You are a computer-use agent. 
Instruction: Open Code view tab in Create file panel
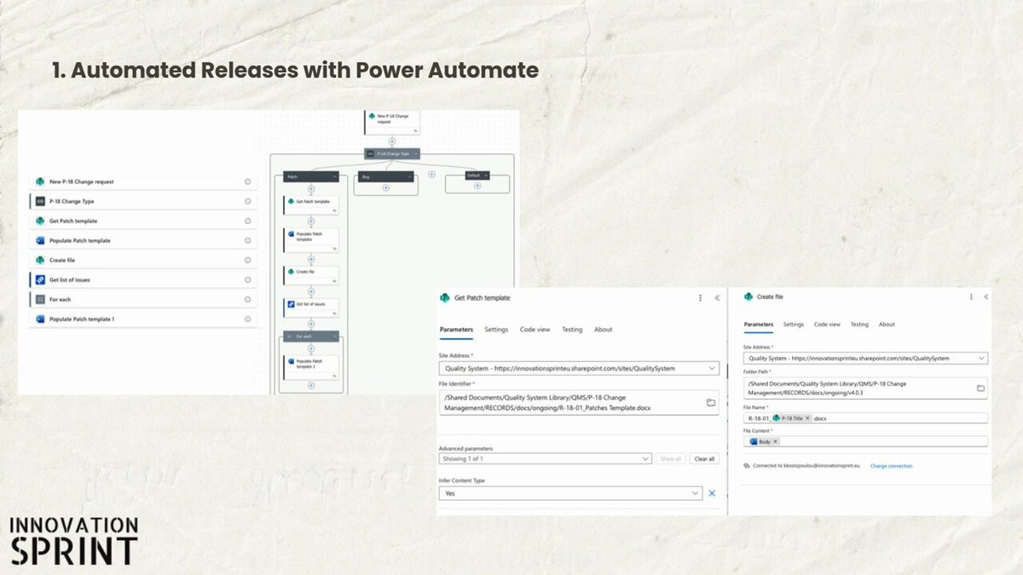(x=827, y=325)
